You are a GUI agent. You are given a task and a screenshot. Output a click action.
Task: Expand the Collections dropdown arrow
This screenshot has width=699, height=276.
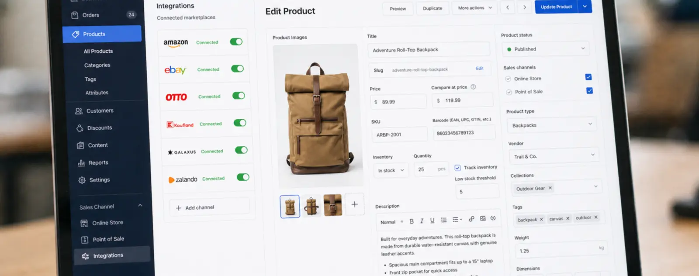point(595,186)
